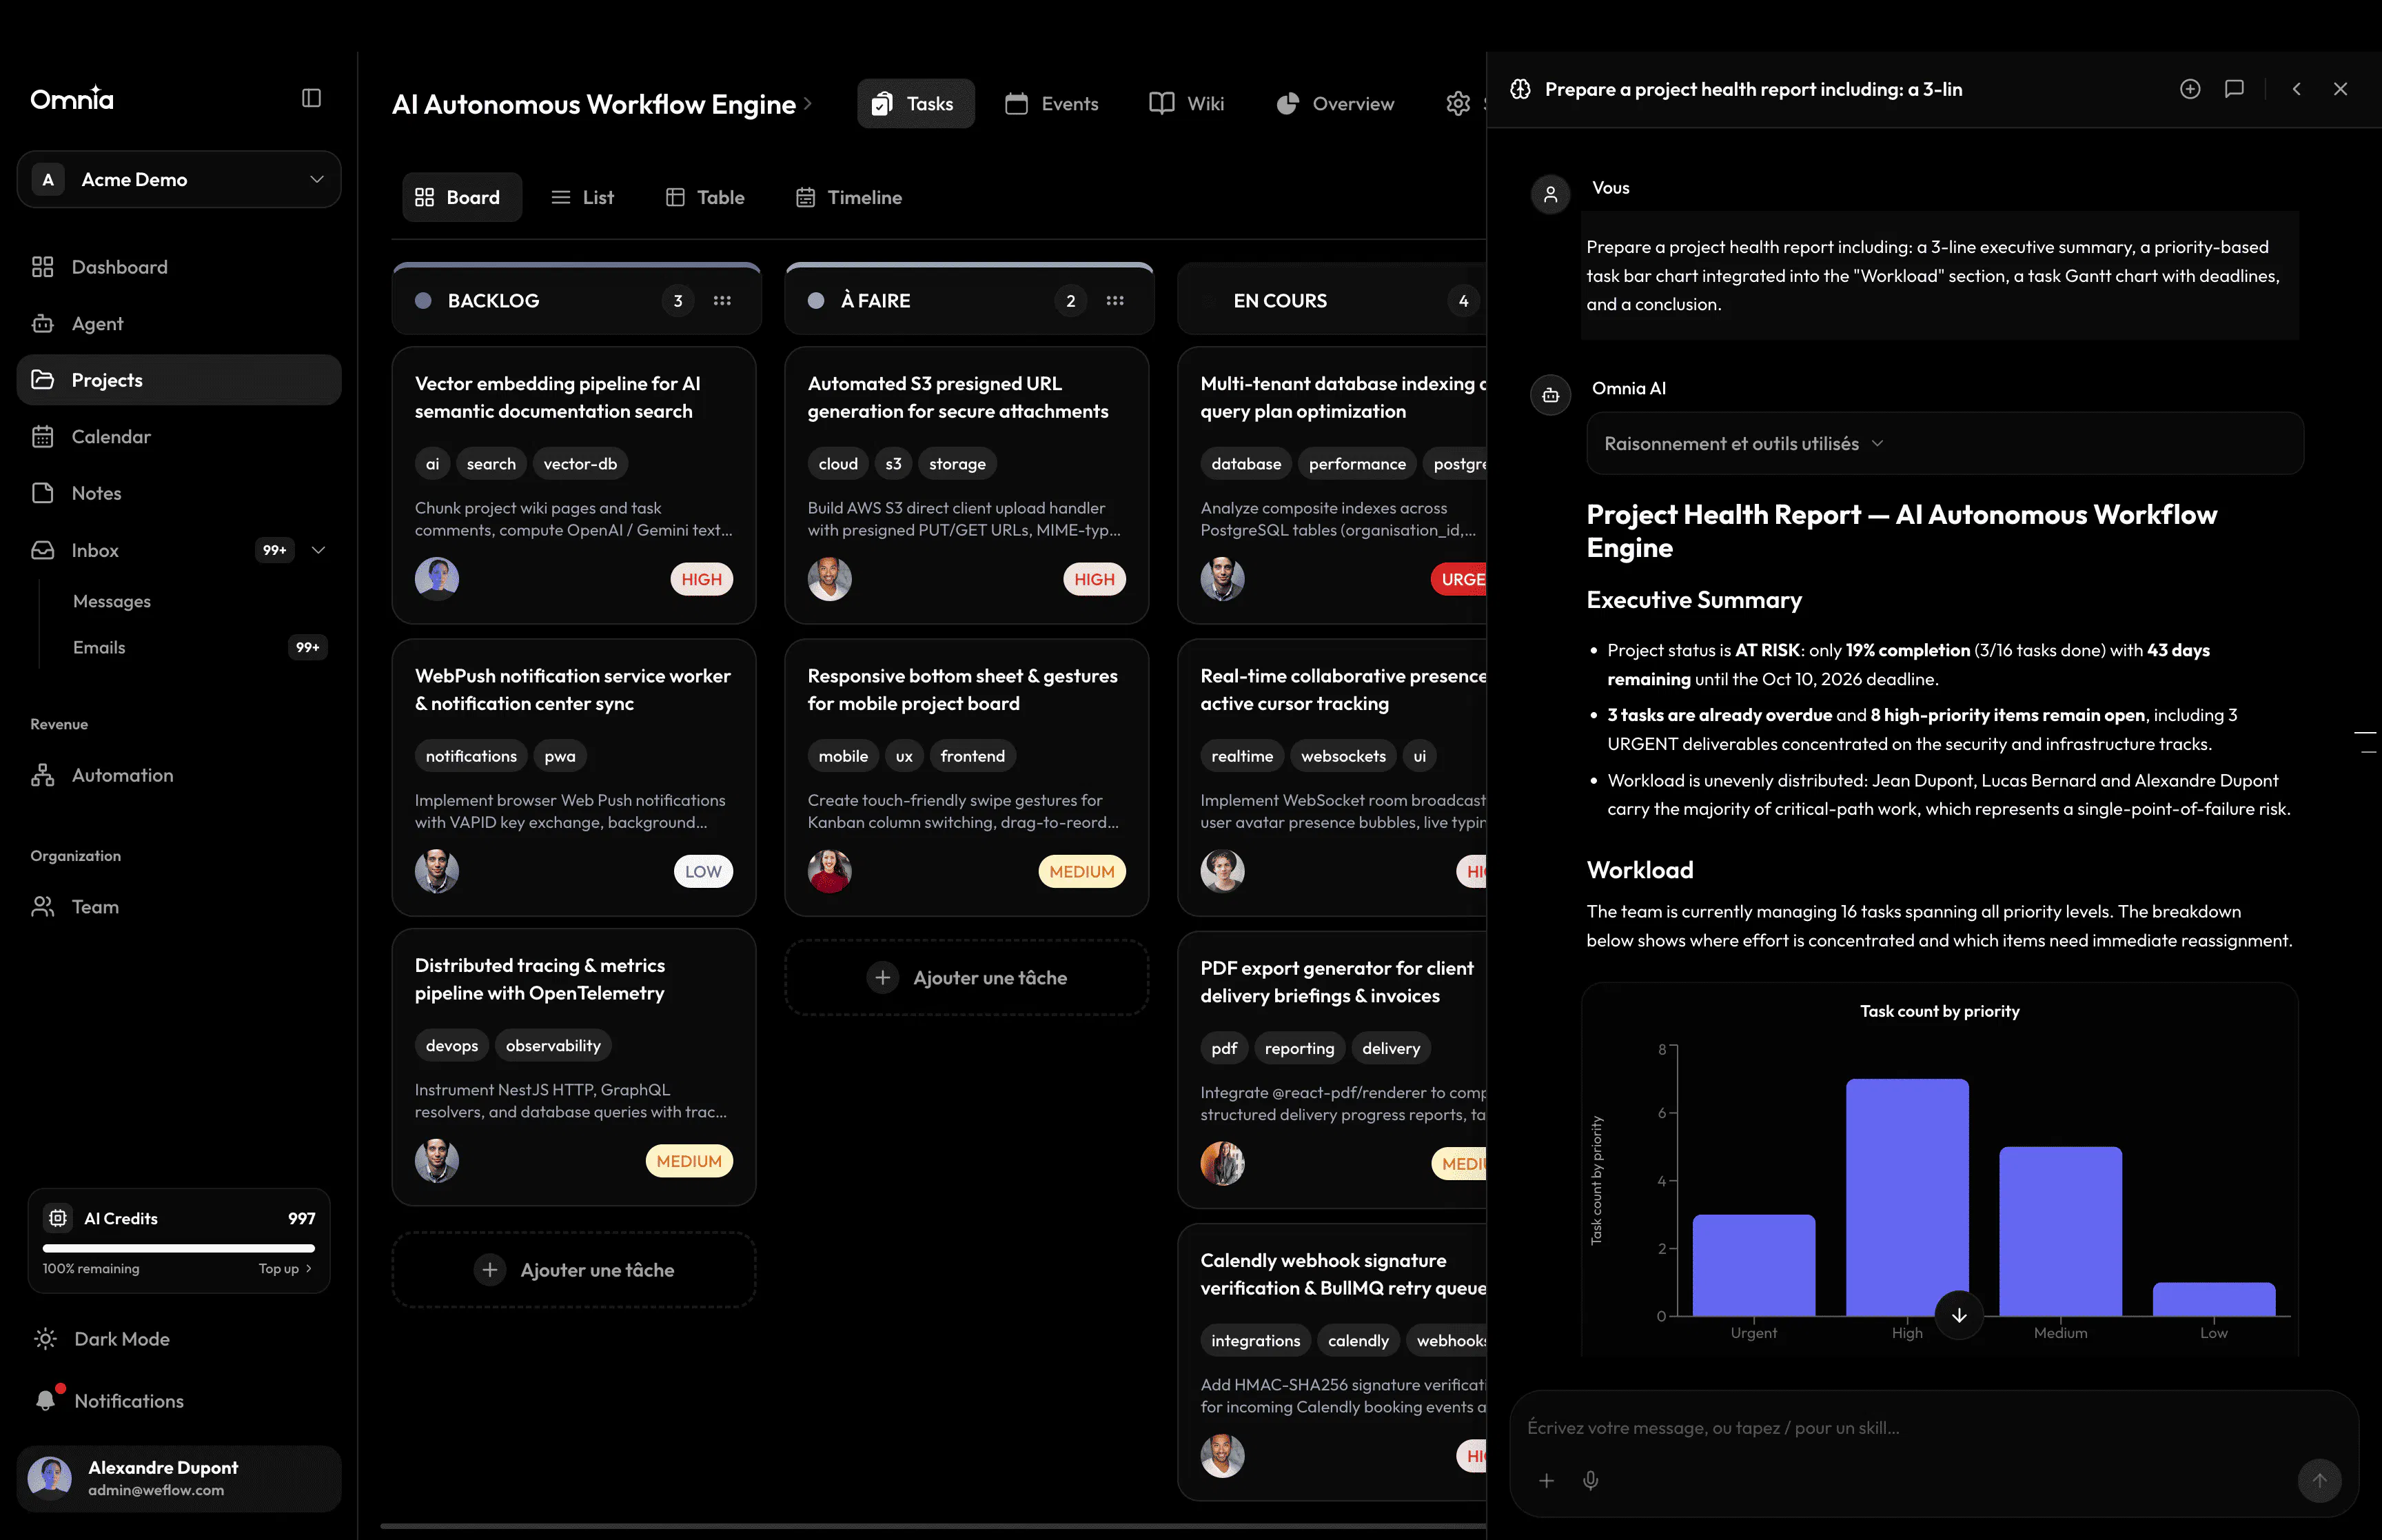Open Automation from the sidebar
Image resolution: width=2382 pixels, height=1540 pixels.
(179, 775)
